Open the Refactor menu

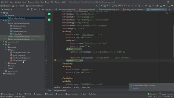(31, 2)
